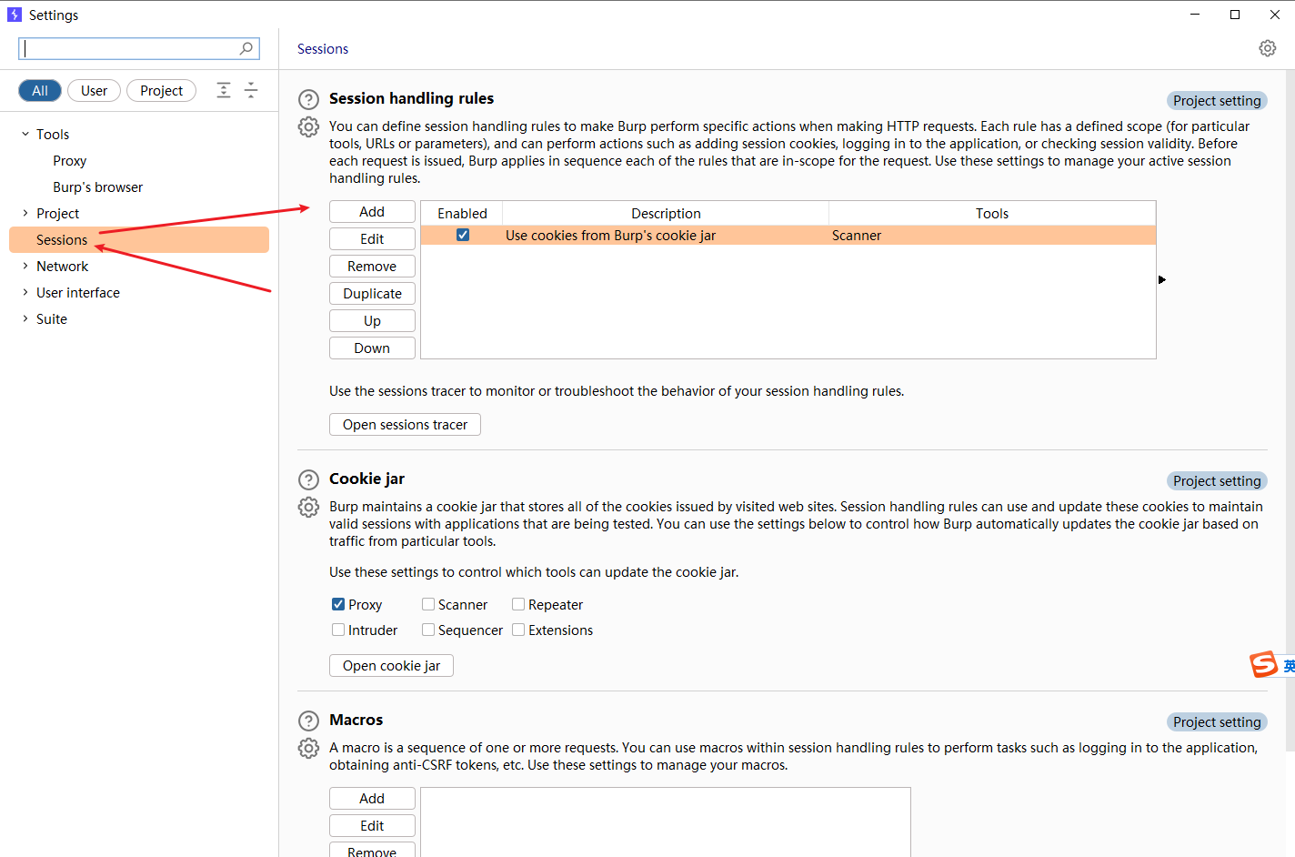Click the Sogou input method icon
The image size is (1295, 857).
pyautogui.click(x=1264, y=665)
